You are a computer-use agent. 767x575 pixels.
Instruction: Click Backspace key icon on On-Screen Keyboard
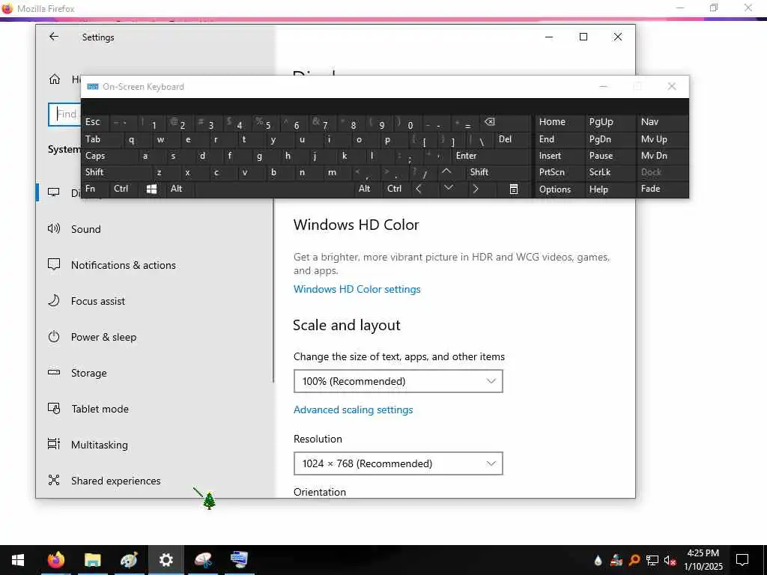pyautogui.click(x=504, y=122)
